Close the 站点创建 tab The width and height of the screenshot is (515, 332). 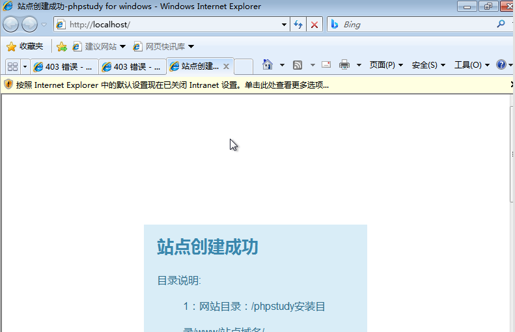click(227, 66)
